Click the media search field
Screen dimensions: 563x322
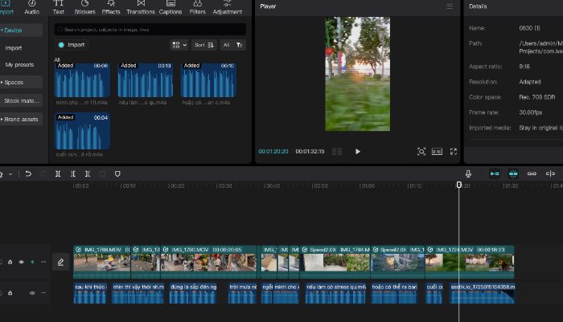click(x=150, y=30)
